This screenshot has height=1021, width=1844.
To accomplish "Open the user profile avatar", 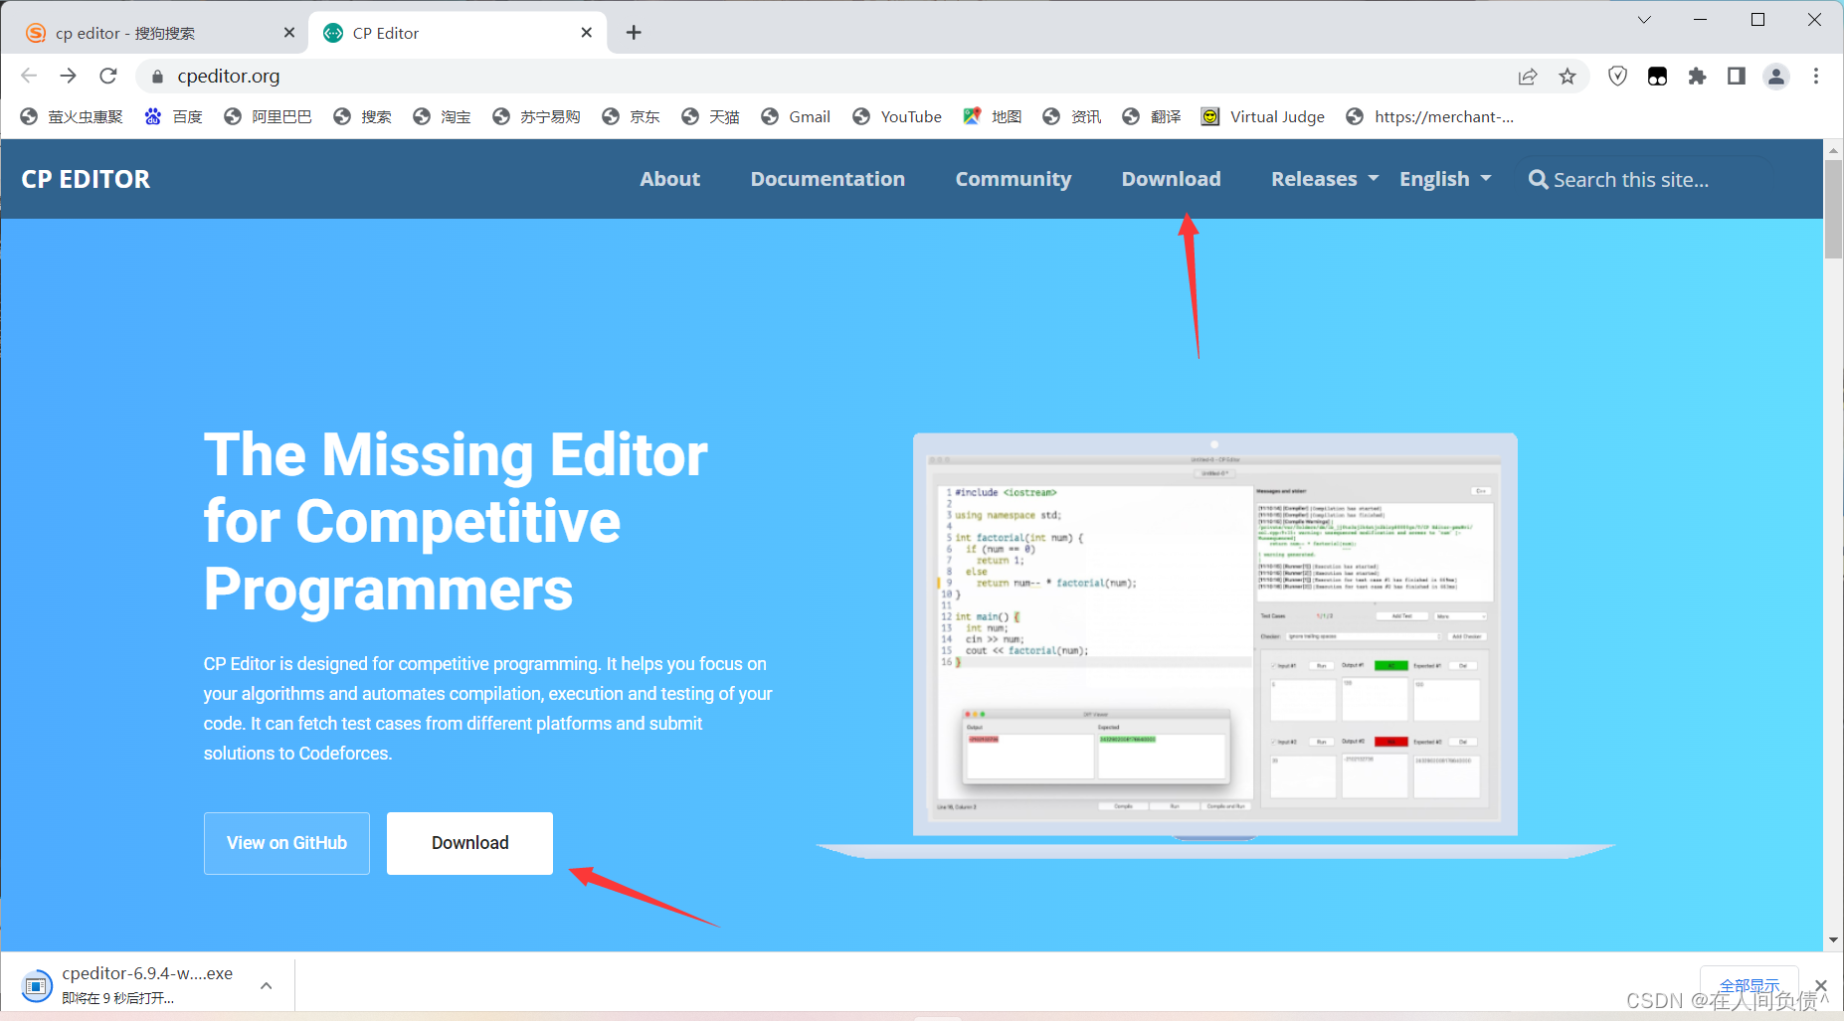I will pos(1776,77).
